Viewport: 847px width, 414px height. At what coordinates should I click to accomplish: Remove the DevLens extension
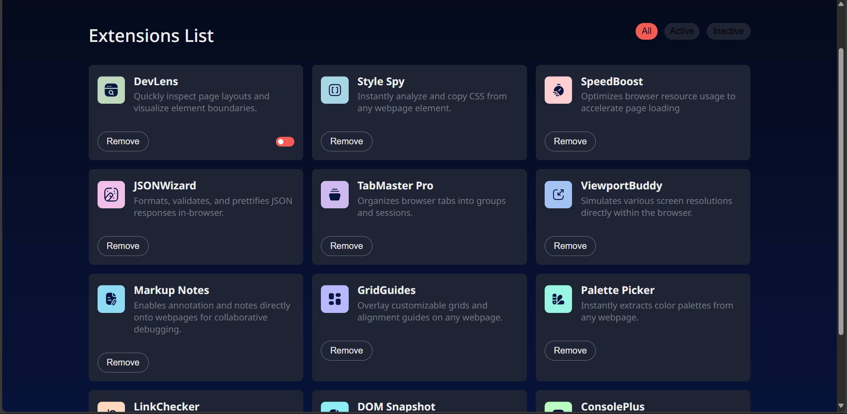[x=123, y=142]
